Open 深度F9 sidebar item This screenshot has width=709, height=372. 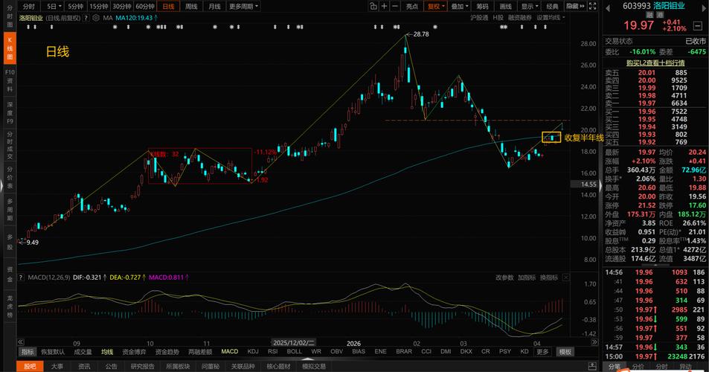coord(10,112)
